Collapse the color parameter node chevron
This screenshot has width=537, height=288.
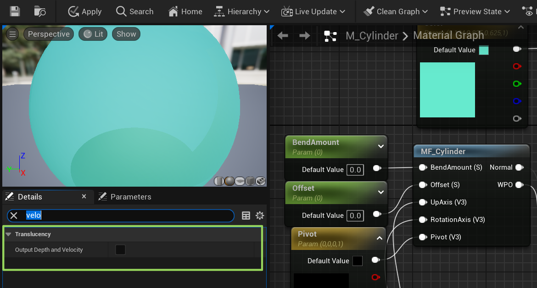click(521, 27)
